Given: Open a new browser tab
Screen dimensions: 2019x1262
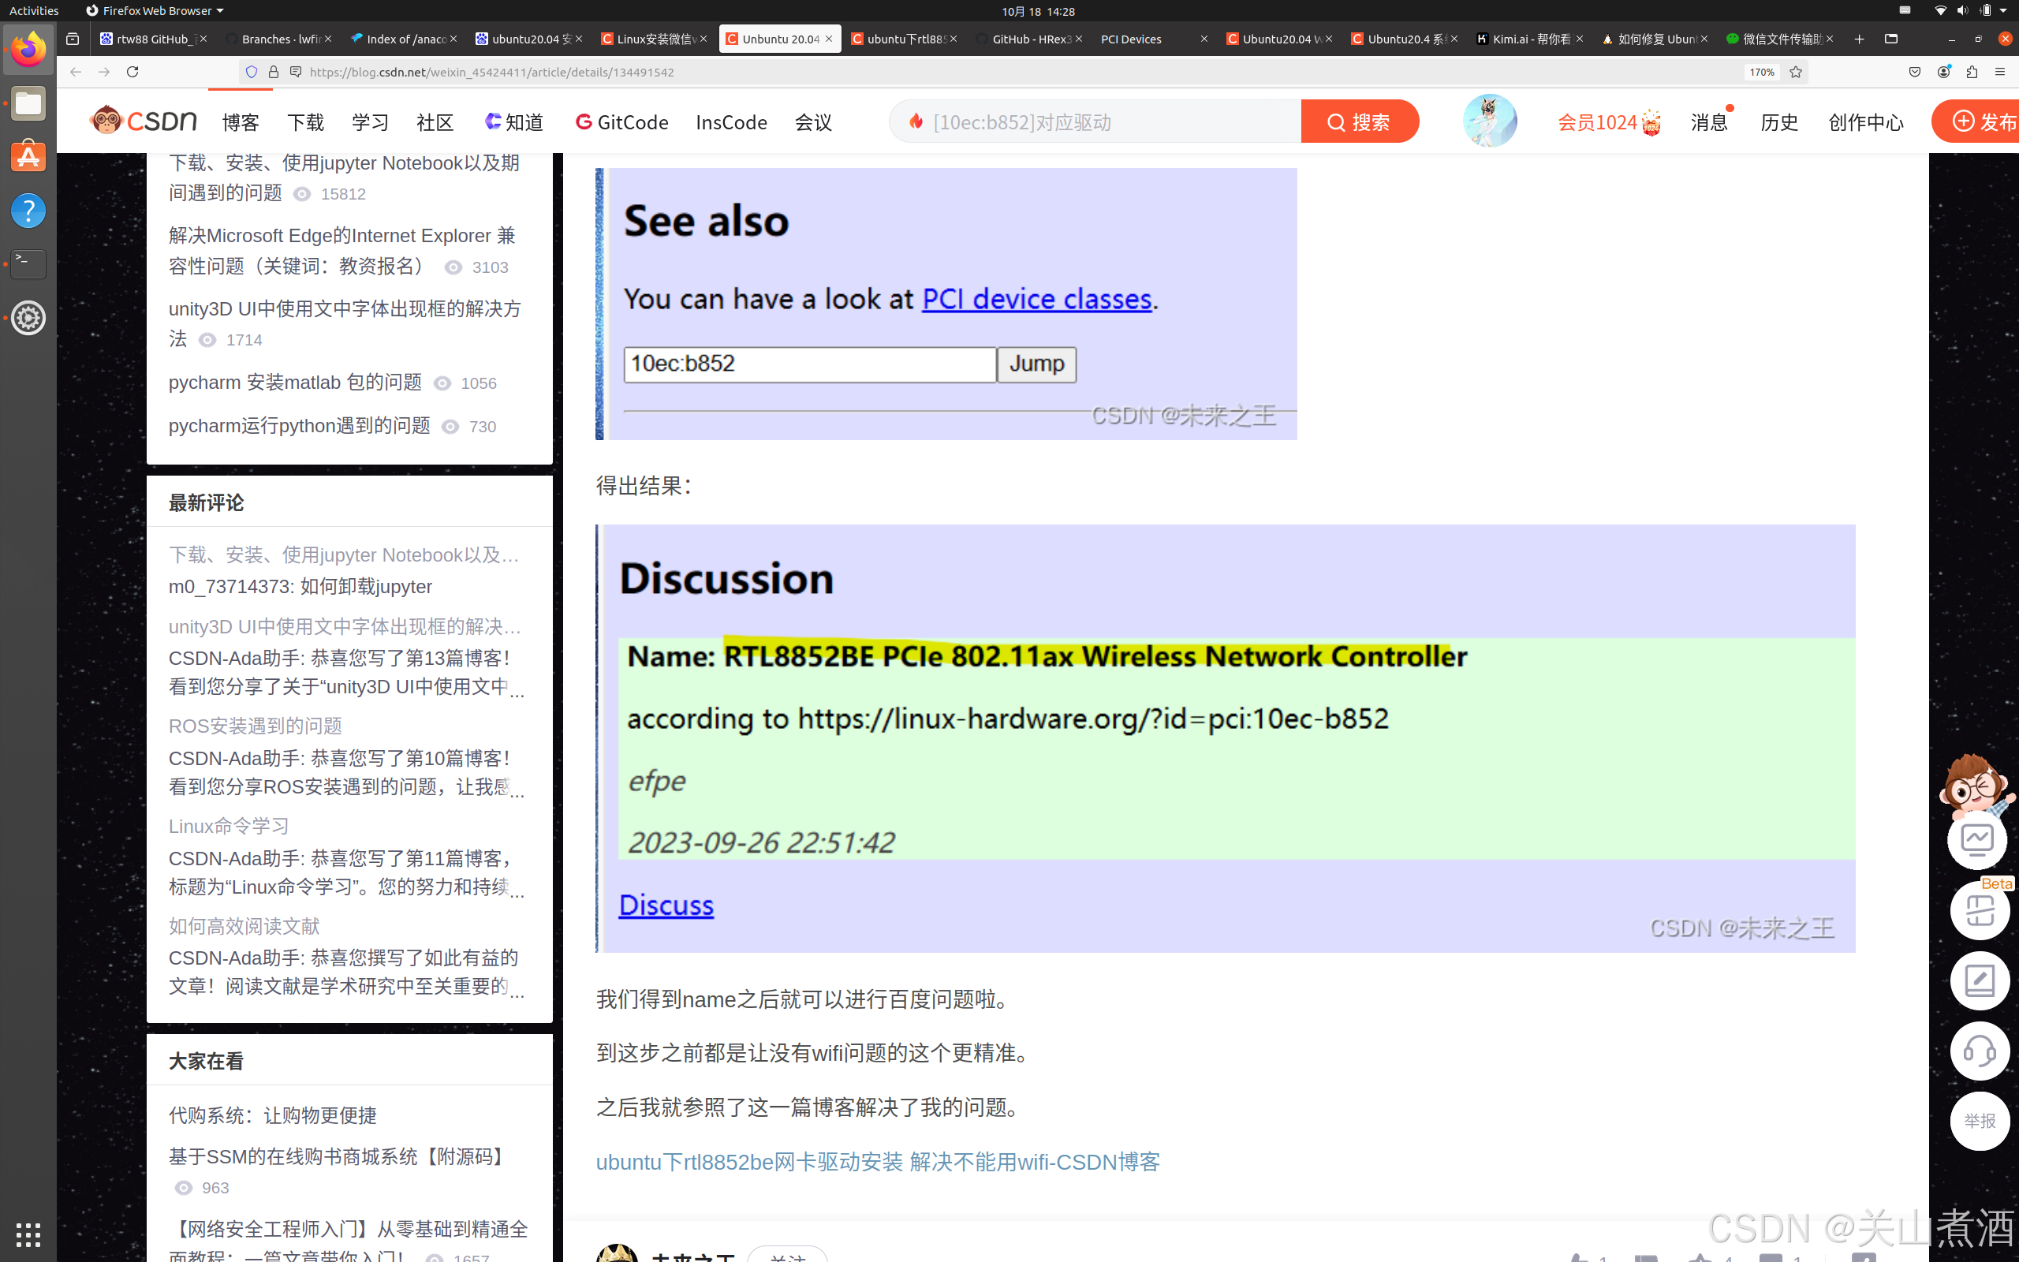Looking at the screenshot, I should point(1859,39).
